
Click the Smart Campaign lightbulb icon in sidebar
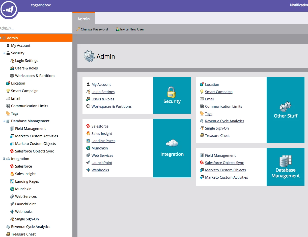coord(8,91)
